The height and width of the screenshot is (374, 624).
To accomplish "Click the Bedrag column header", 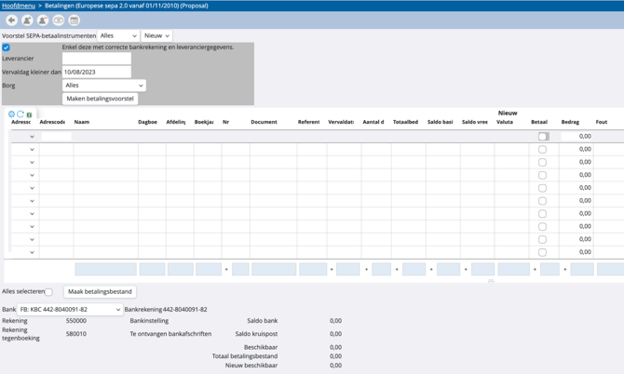I will [x=570, y=122].
